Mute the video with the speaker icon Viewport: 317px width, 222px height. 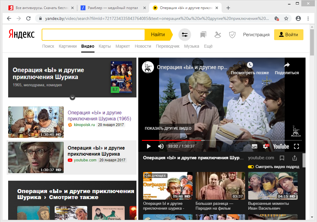click(161, 146)
